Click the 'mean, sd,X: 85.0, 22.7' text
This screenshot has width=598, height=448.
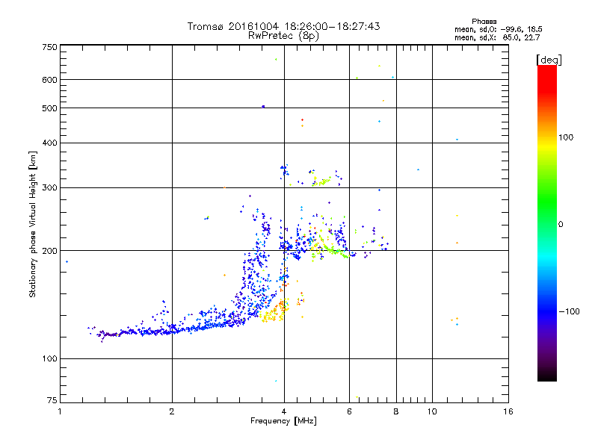click(497, 37)
